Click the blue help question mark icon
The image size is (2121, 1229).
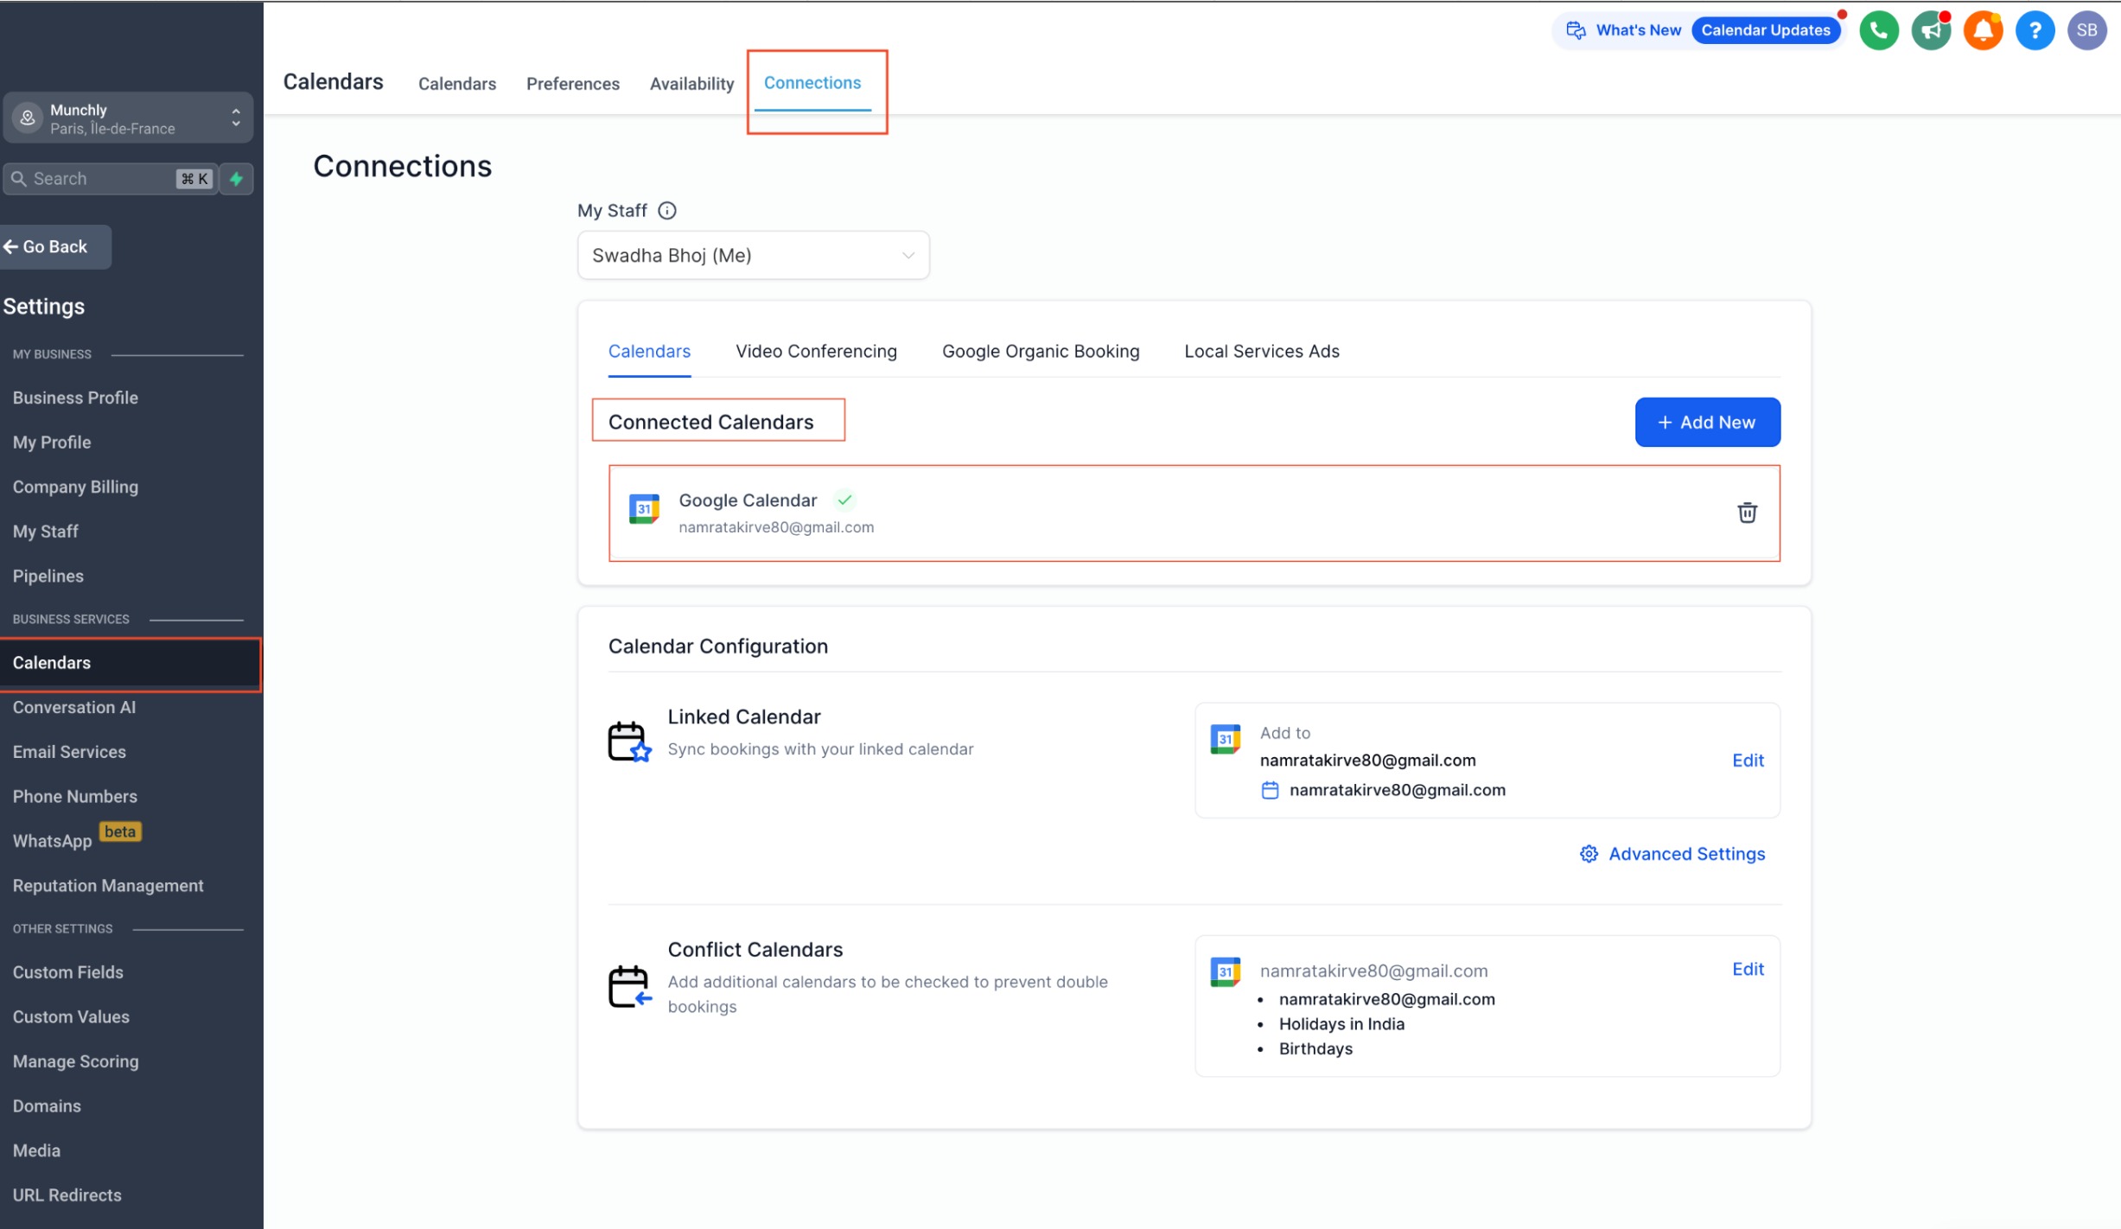(2035, 31)
